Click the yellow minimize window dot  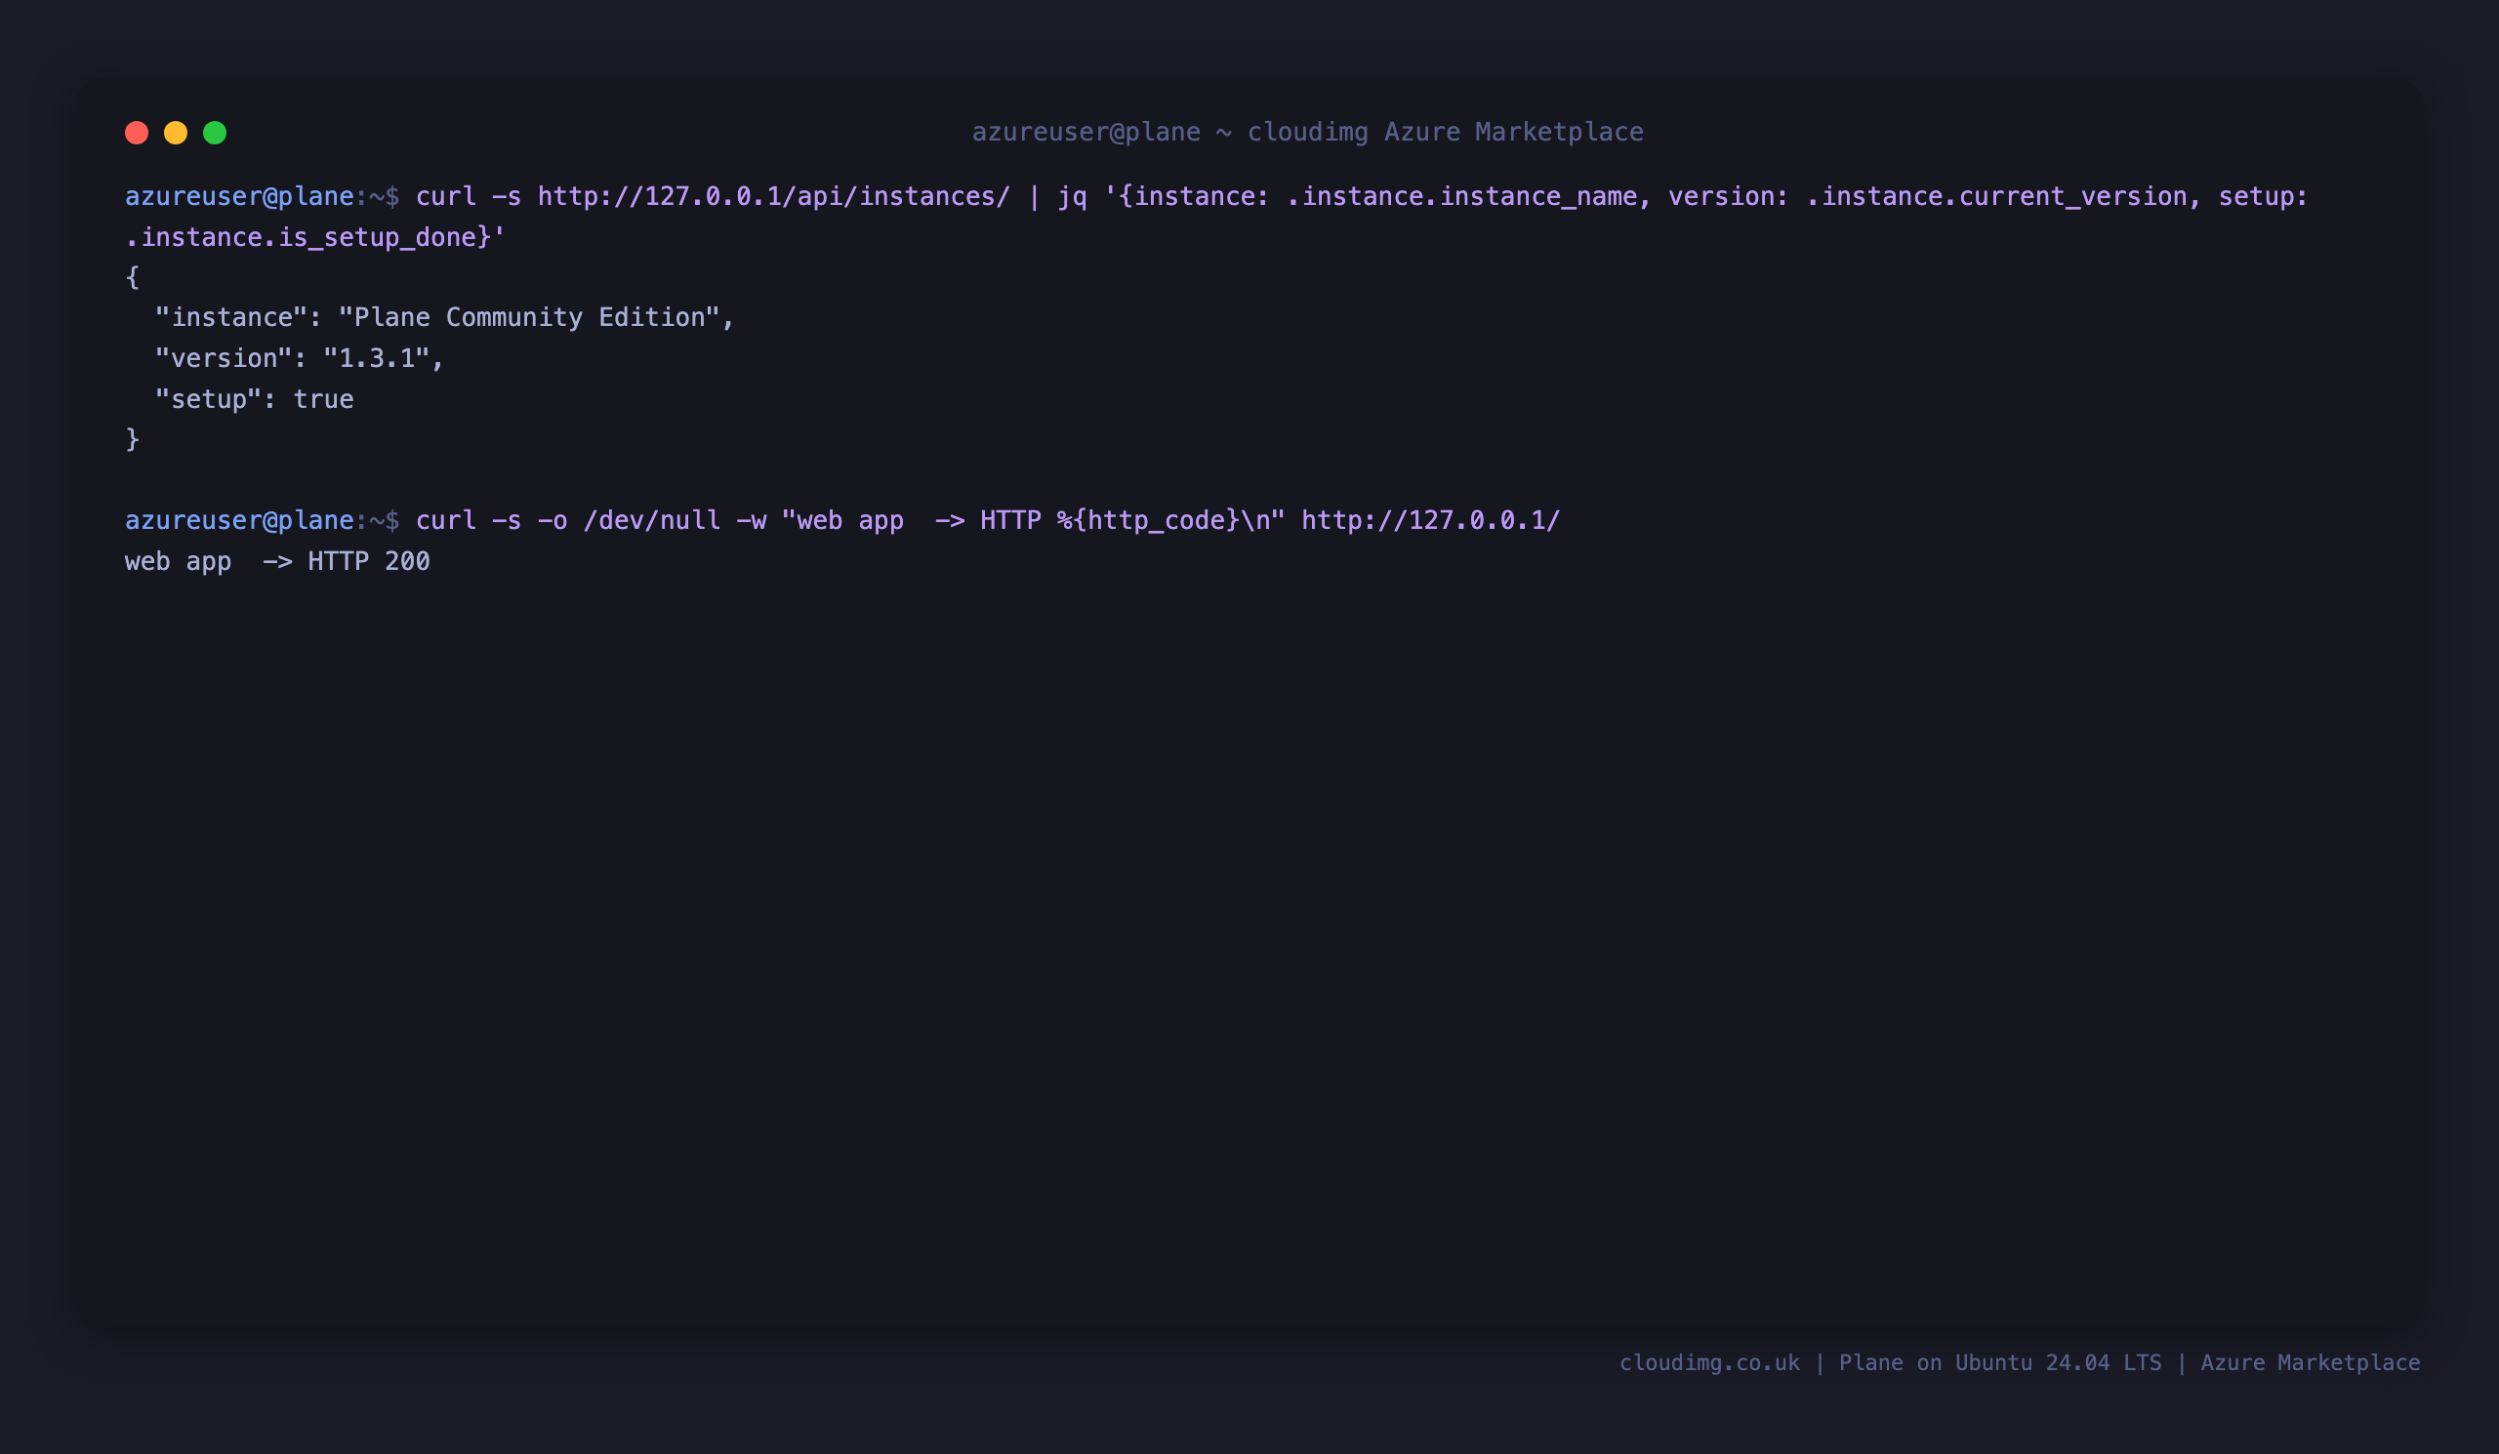tap(176, 133)
